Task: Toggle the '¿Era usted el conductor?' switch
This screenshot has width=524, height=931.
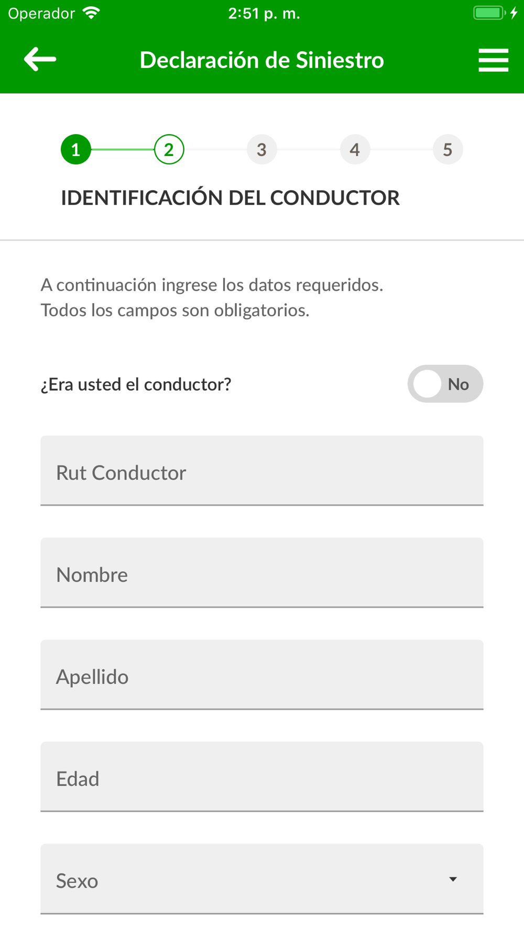Action: point(445,384)
